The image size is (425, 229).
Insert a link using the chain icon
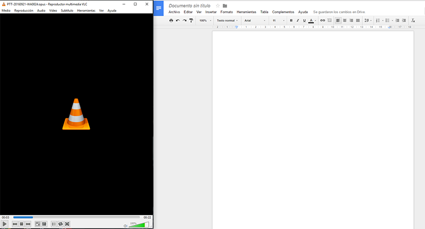coord(322,20)
